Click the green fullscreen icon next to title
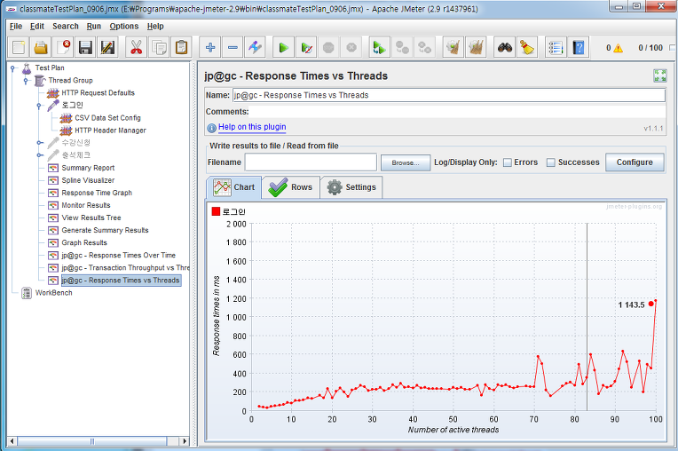This screenshot has width=678, height=451. tap(660, 75)
